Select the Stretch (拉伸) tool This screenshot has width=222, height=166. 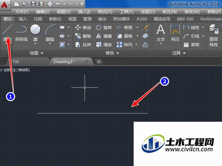[83, 45]
